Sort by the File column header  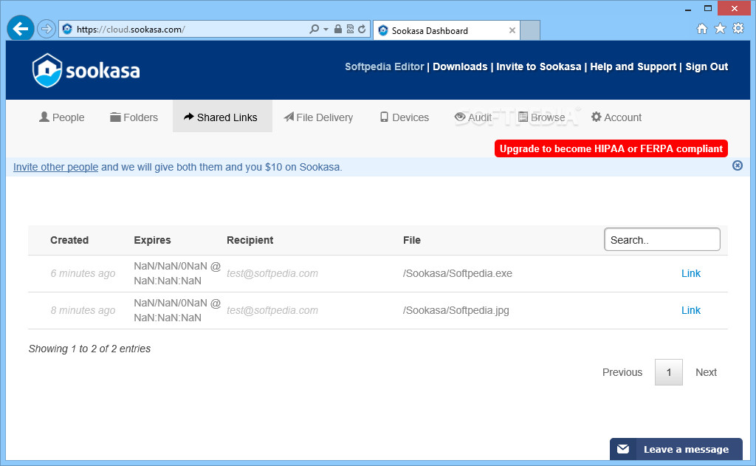coord(412,240)
